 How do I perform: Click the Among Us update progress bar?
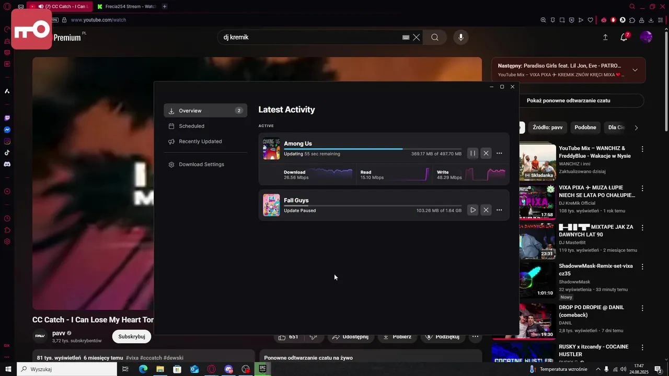coord(373,149)
